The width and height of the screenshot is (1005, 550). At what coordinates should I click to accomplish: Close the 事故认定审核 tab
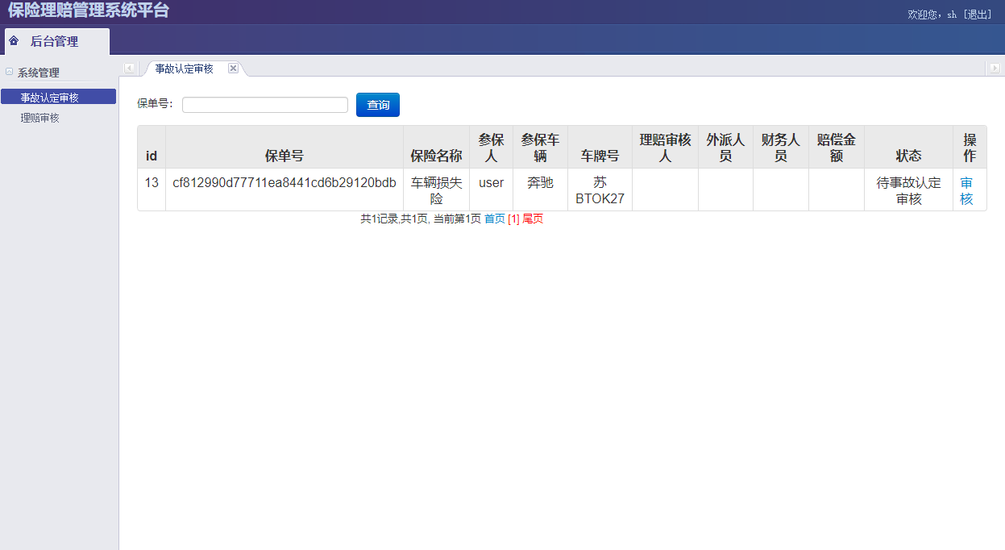coord(233,69)
